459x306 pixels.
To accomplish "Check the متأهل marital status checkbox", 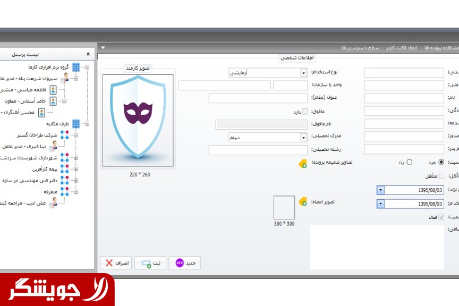I will click(x=441, y=176).
